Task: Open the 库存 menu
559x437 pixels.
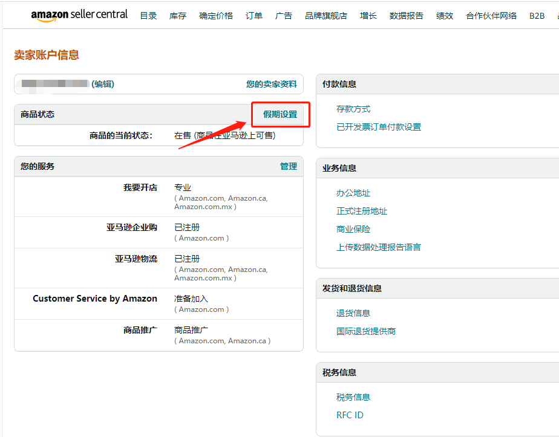Action: tap(178, 16)
